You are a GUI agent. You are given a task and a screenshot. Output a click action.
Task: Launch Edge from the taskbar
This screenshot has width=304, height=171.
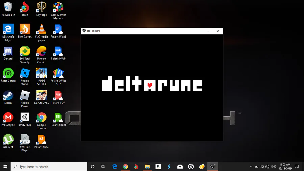point(115,167)
